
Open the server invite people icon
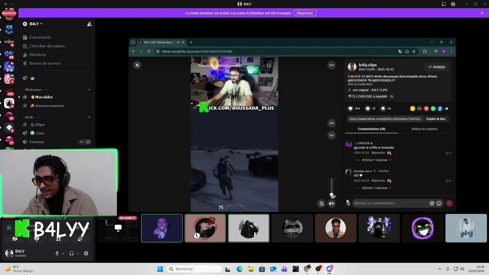point(89,24)
